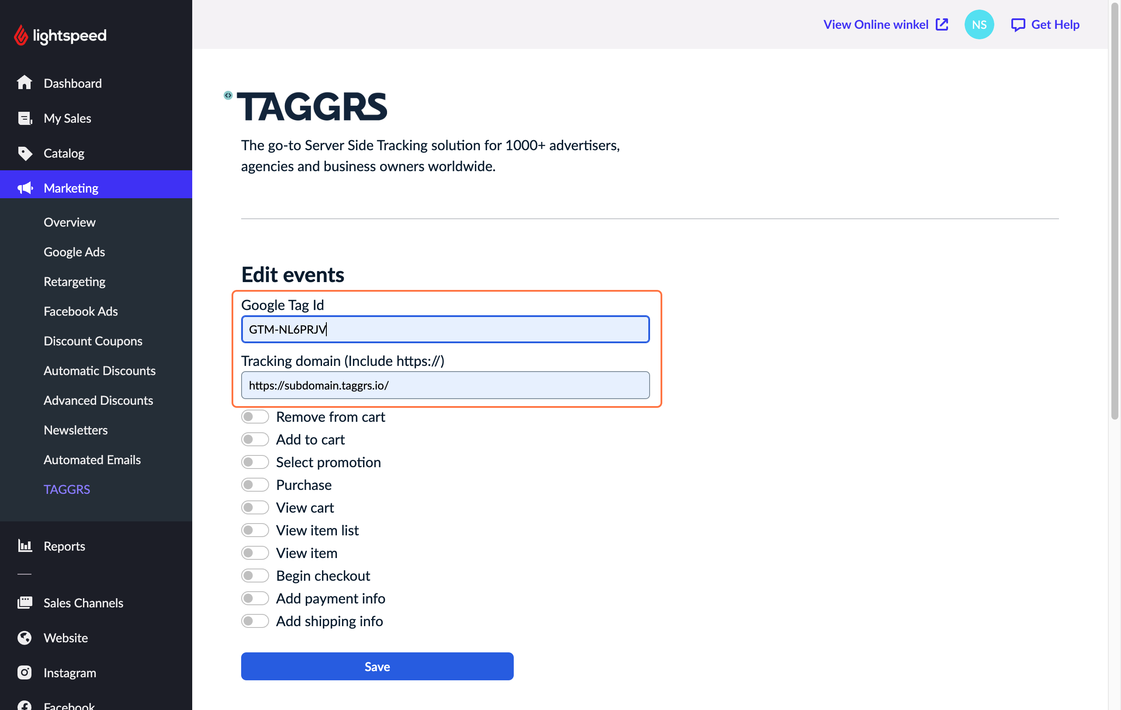Toggle the Remove from cart switch
The width and height of the screenshot is (1121, 710).
pyautogui.click(x=255, y=417)
